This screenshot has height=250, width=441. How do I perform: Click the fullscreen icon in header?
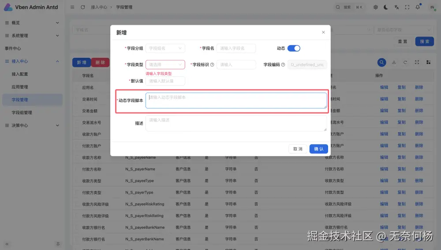(407, 7)
